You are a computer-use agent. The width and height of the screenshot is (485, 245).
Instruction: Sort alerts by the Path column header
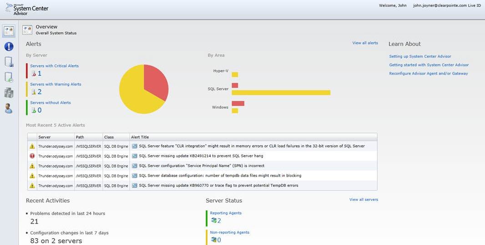(88, 137)
